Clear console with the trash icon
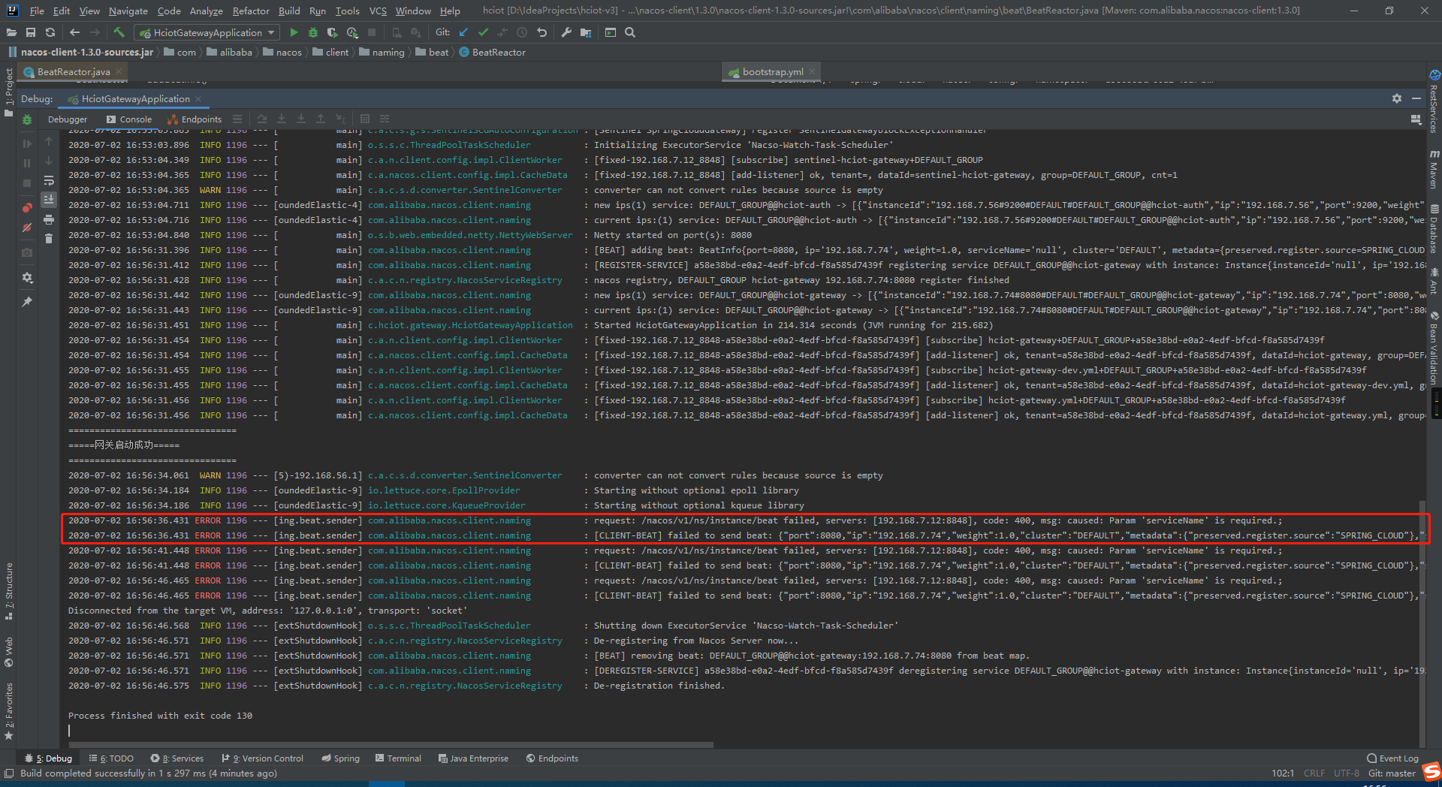1442x787 pixels. click(49, 239)
